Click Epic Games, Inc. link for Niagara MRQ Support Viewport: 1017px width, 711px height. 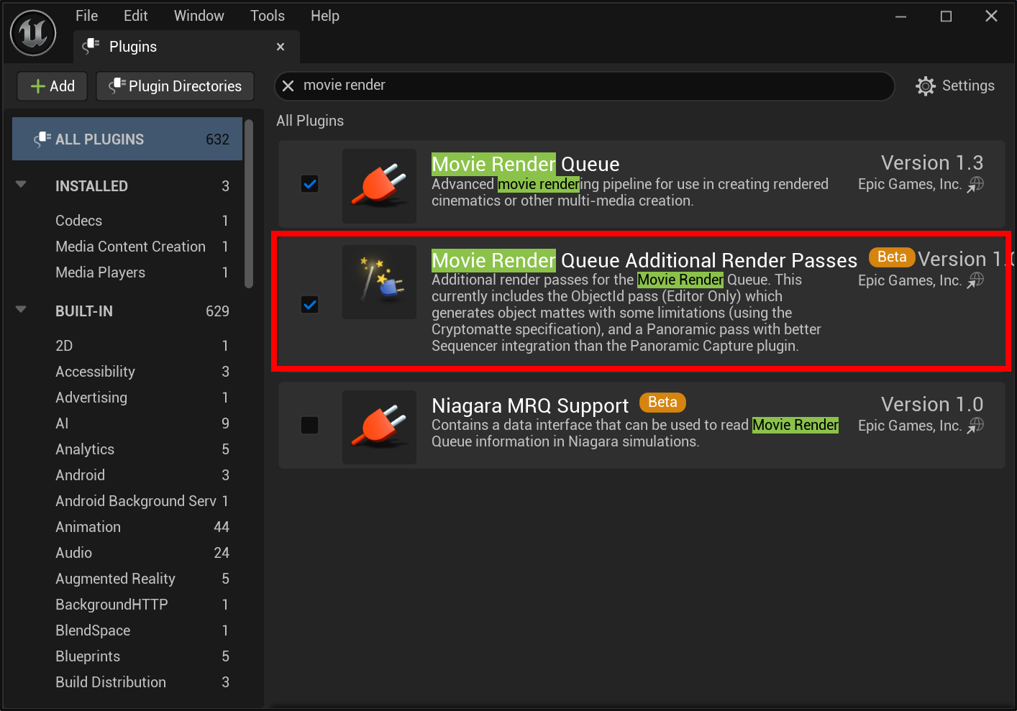pyautogui.click(x=909, y=426)
